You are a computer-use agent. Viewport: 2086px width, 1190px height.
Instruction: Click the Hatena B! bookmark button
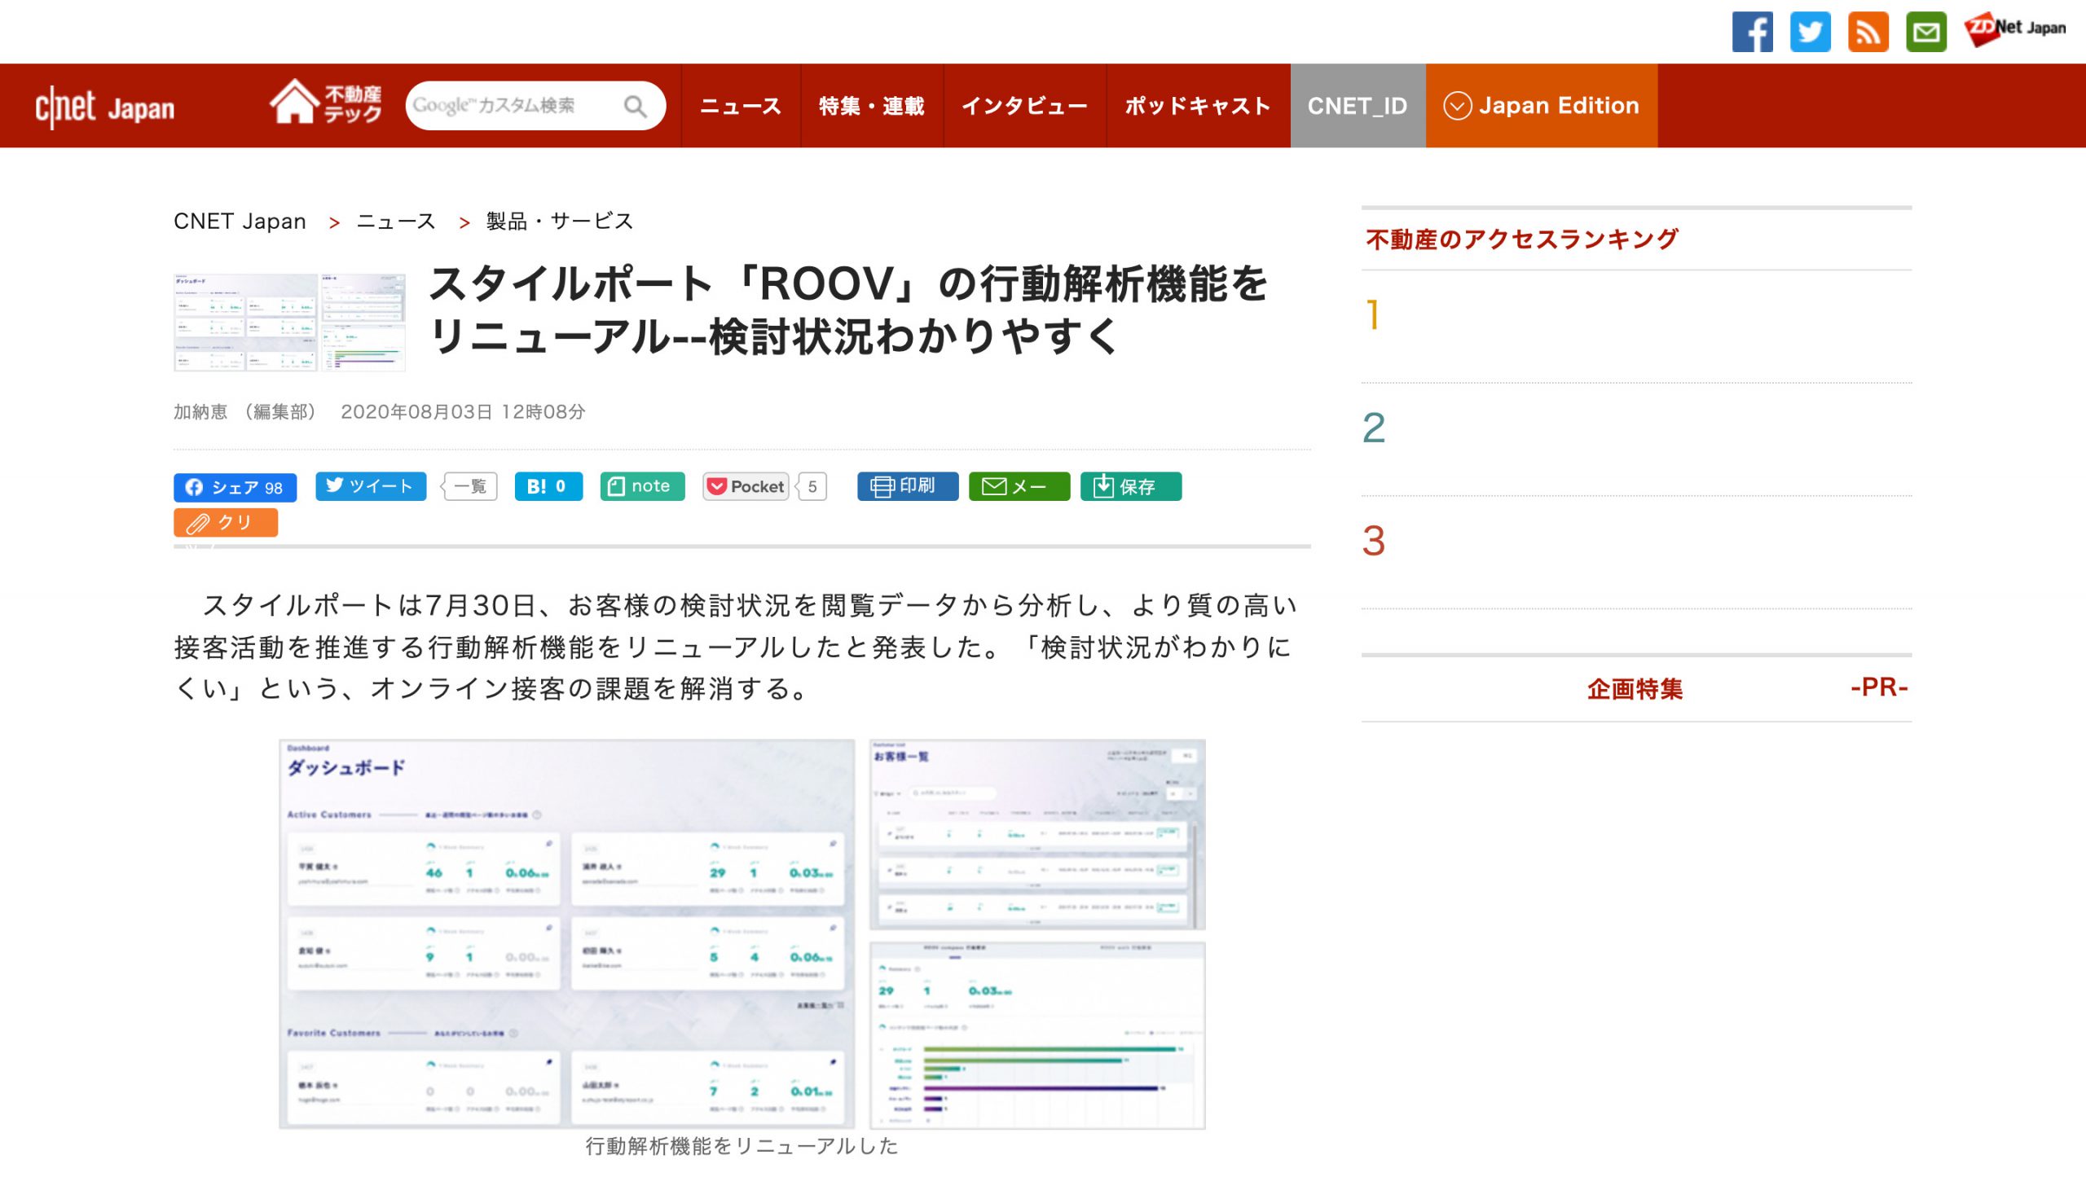tap(548, 486)
